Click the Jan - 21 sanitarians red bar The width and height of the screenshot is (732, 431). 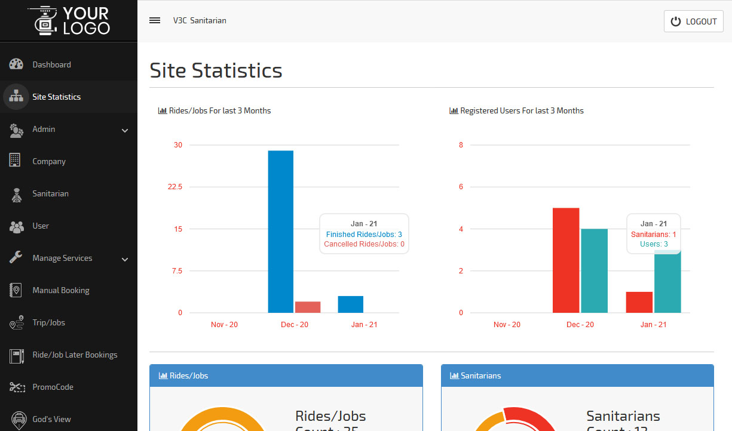639,302
